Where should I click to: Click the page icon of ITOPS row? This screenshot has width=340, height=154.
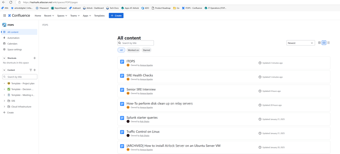[x=122, y=62]
